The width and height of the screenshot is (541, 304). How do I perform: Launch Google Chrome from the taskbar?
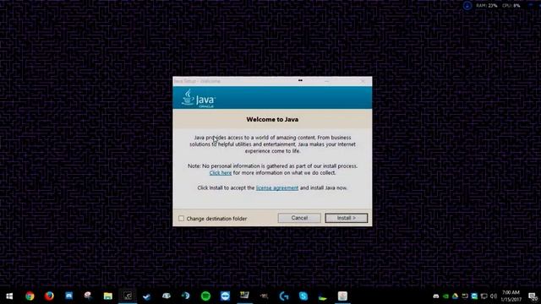click(x=30, y=296)
